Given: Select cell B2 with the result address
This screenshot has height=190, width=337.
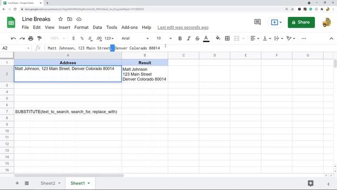Looking at the screenshot, I should [145, 74].
